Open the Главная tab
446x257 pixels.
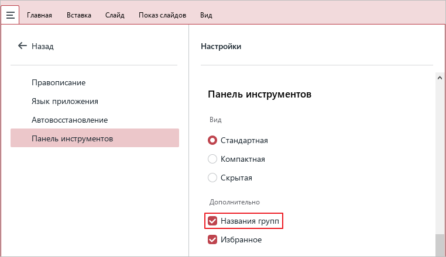click(40, 15)
